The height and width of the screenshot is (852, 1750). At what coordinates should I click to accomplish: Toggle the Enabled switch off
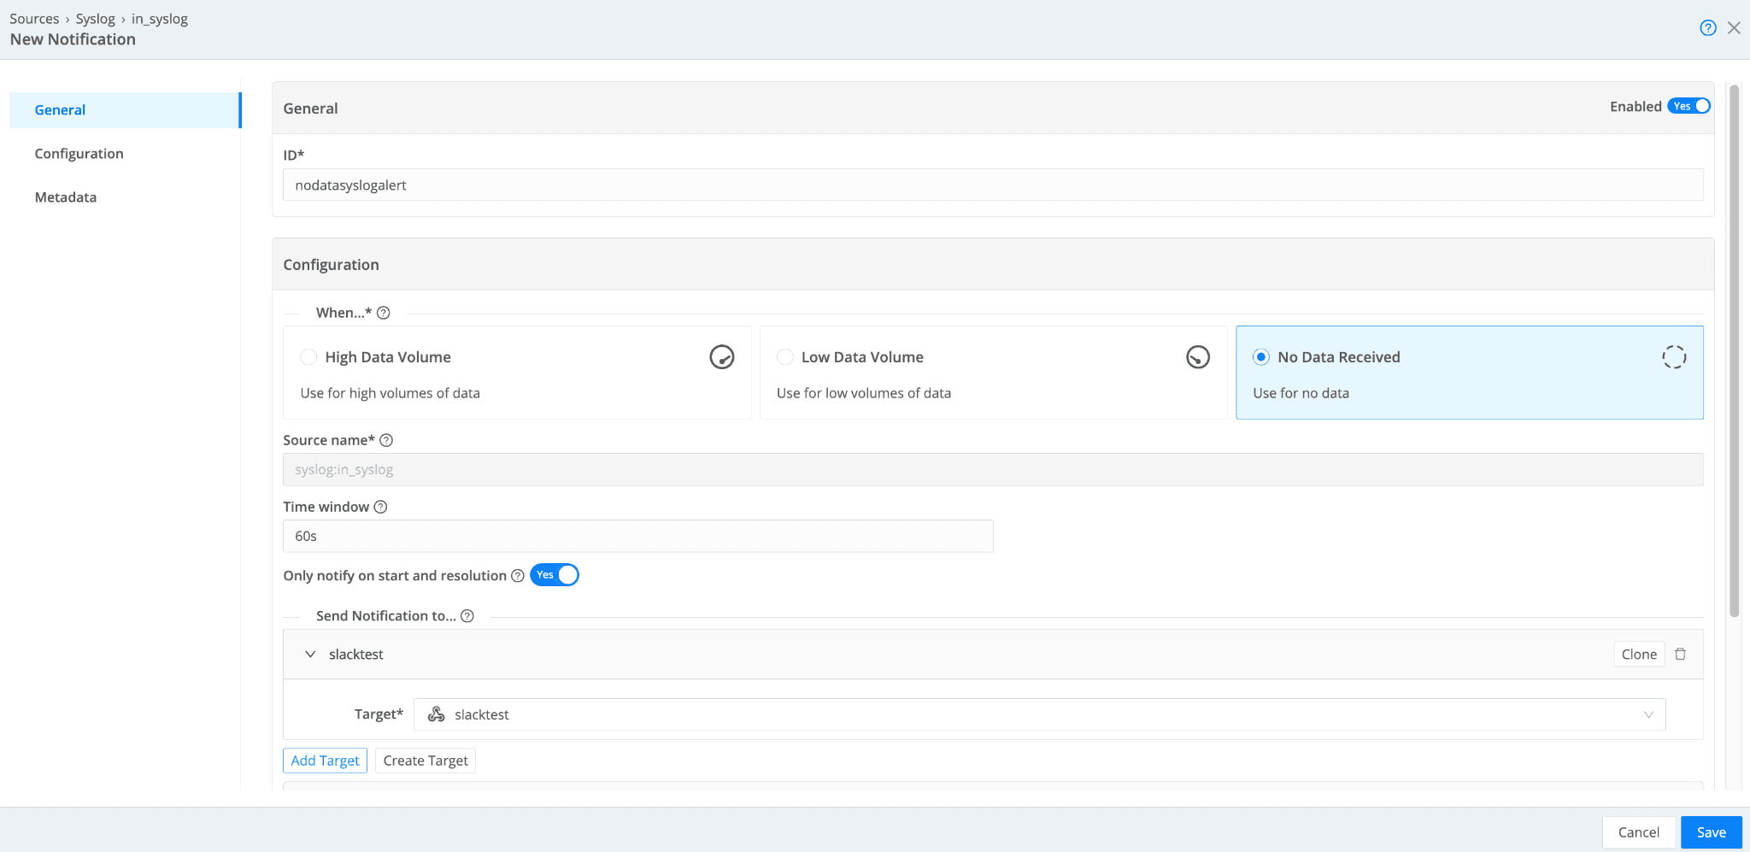[x=1688, y=106]
